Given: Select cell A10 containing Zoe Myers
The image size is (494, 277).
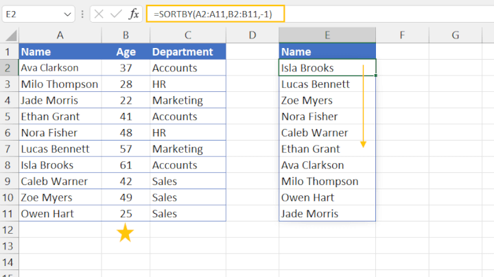Looking at the screenshot, I should click(60, 197).
